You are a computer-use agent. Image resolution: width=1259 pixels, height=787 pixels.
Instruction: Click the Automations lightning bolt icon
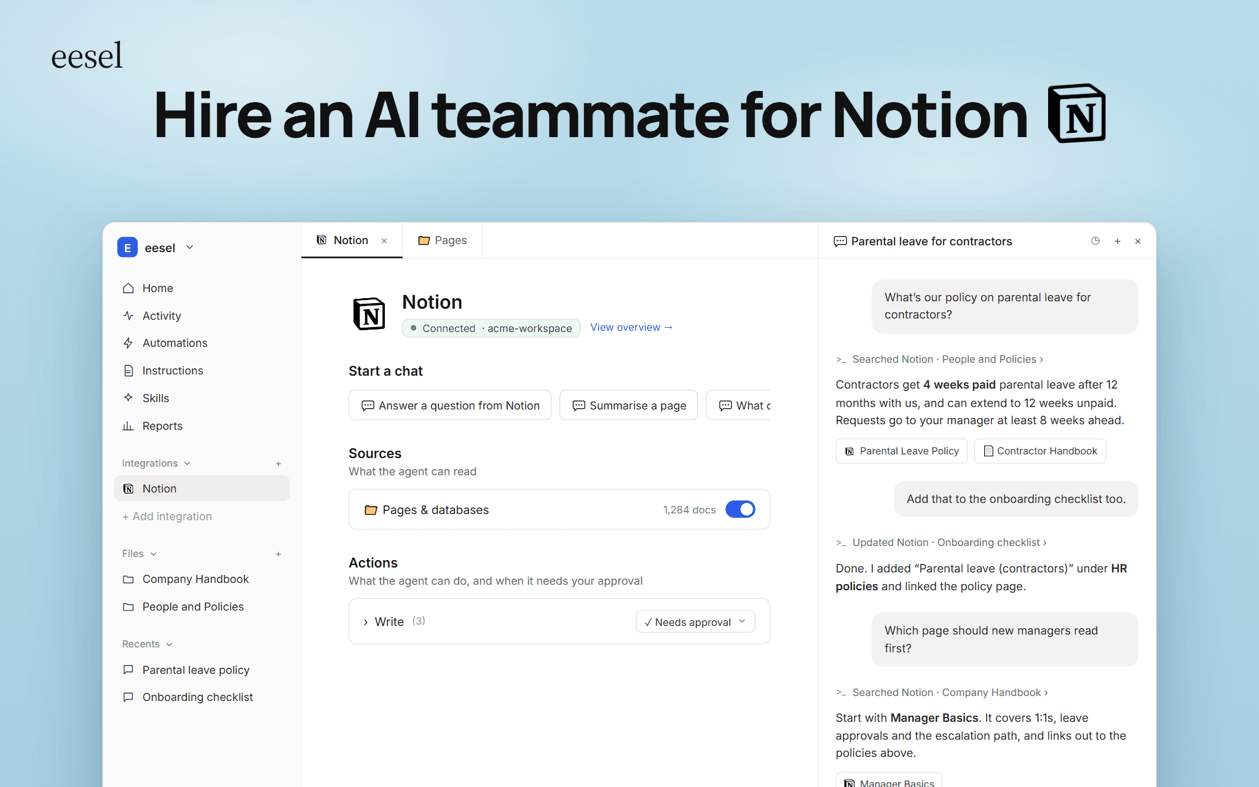pyautogui.click(x=128, y=342)
